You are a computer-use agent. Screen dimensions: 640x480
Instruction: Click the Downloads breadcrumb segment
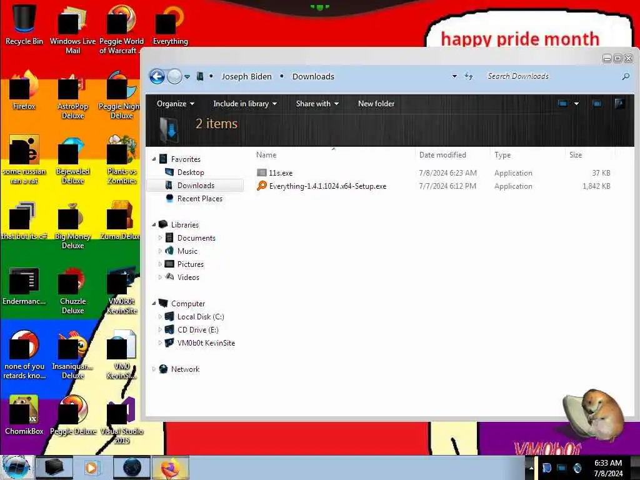(x=313, y=76)
